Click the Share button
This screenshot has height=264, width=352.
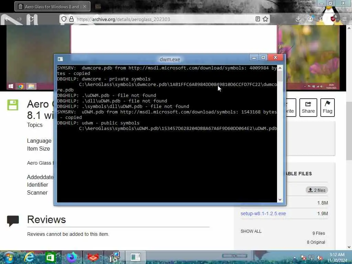[308, 108]
